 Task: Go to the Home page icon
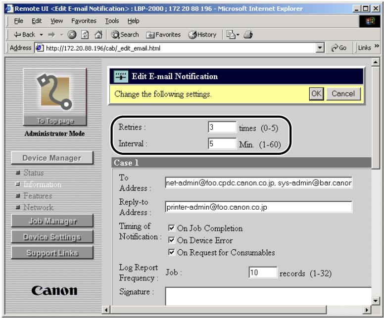(98, 35)
